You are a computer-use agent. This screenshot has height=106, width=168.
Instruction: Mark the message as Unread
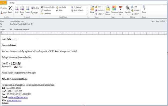click(x=108, y=10)
